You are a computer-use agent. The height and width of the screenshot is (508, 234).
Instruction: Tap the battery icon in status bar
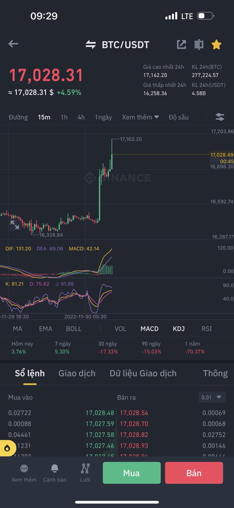pyautogui.click(x=206, y=16)
